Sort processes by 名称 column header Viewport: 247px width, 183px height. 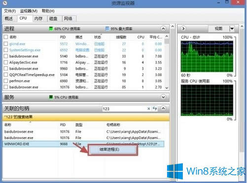[13, 37]
